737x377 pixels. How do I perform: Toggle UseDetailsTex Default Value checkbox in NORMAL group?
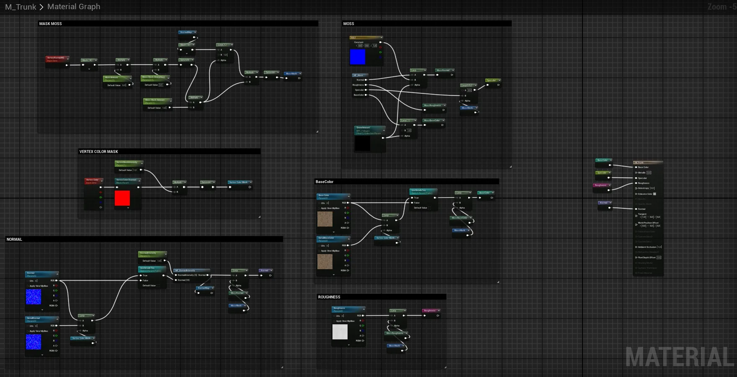pos(158,285)
